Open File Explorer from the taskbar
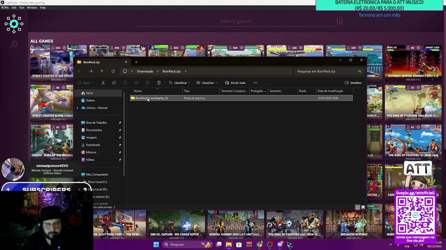446x250 pixels. point(229,244)
